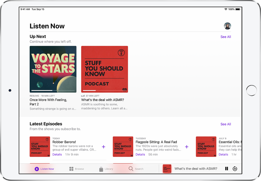This screenshot has width=261, height=181.
Task: Expand Details for Flagpole Sitting
Action: coord(140,154)
